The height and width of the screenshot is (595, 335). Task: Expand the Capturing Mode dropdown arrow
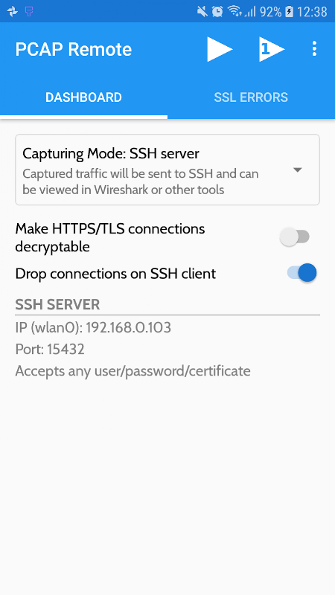pyautogui.click(x=297, y=170)
